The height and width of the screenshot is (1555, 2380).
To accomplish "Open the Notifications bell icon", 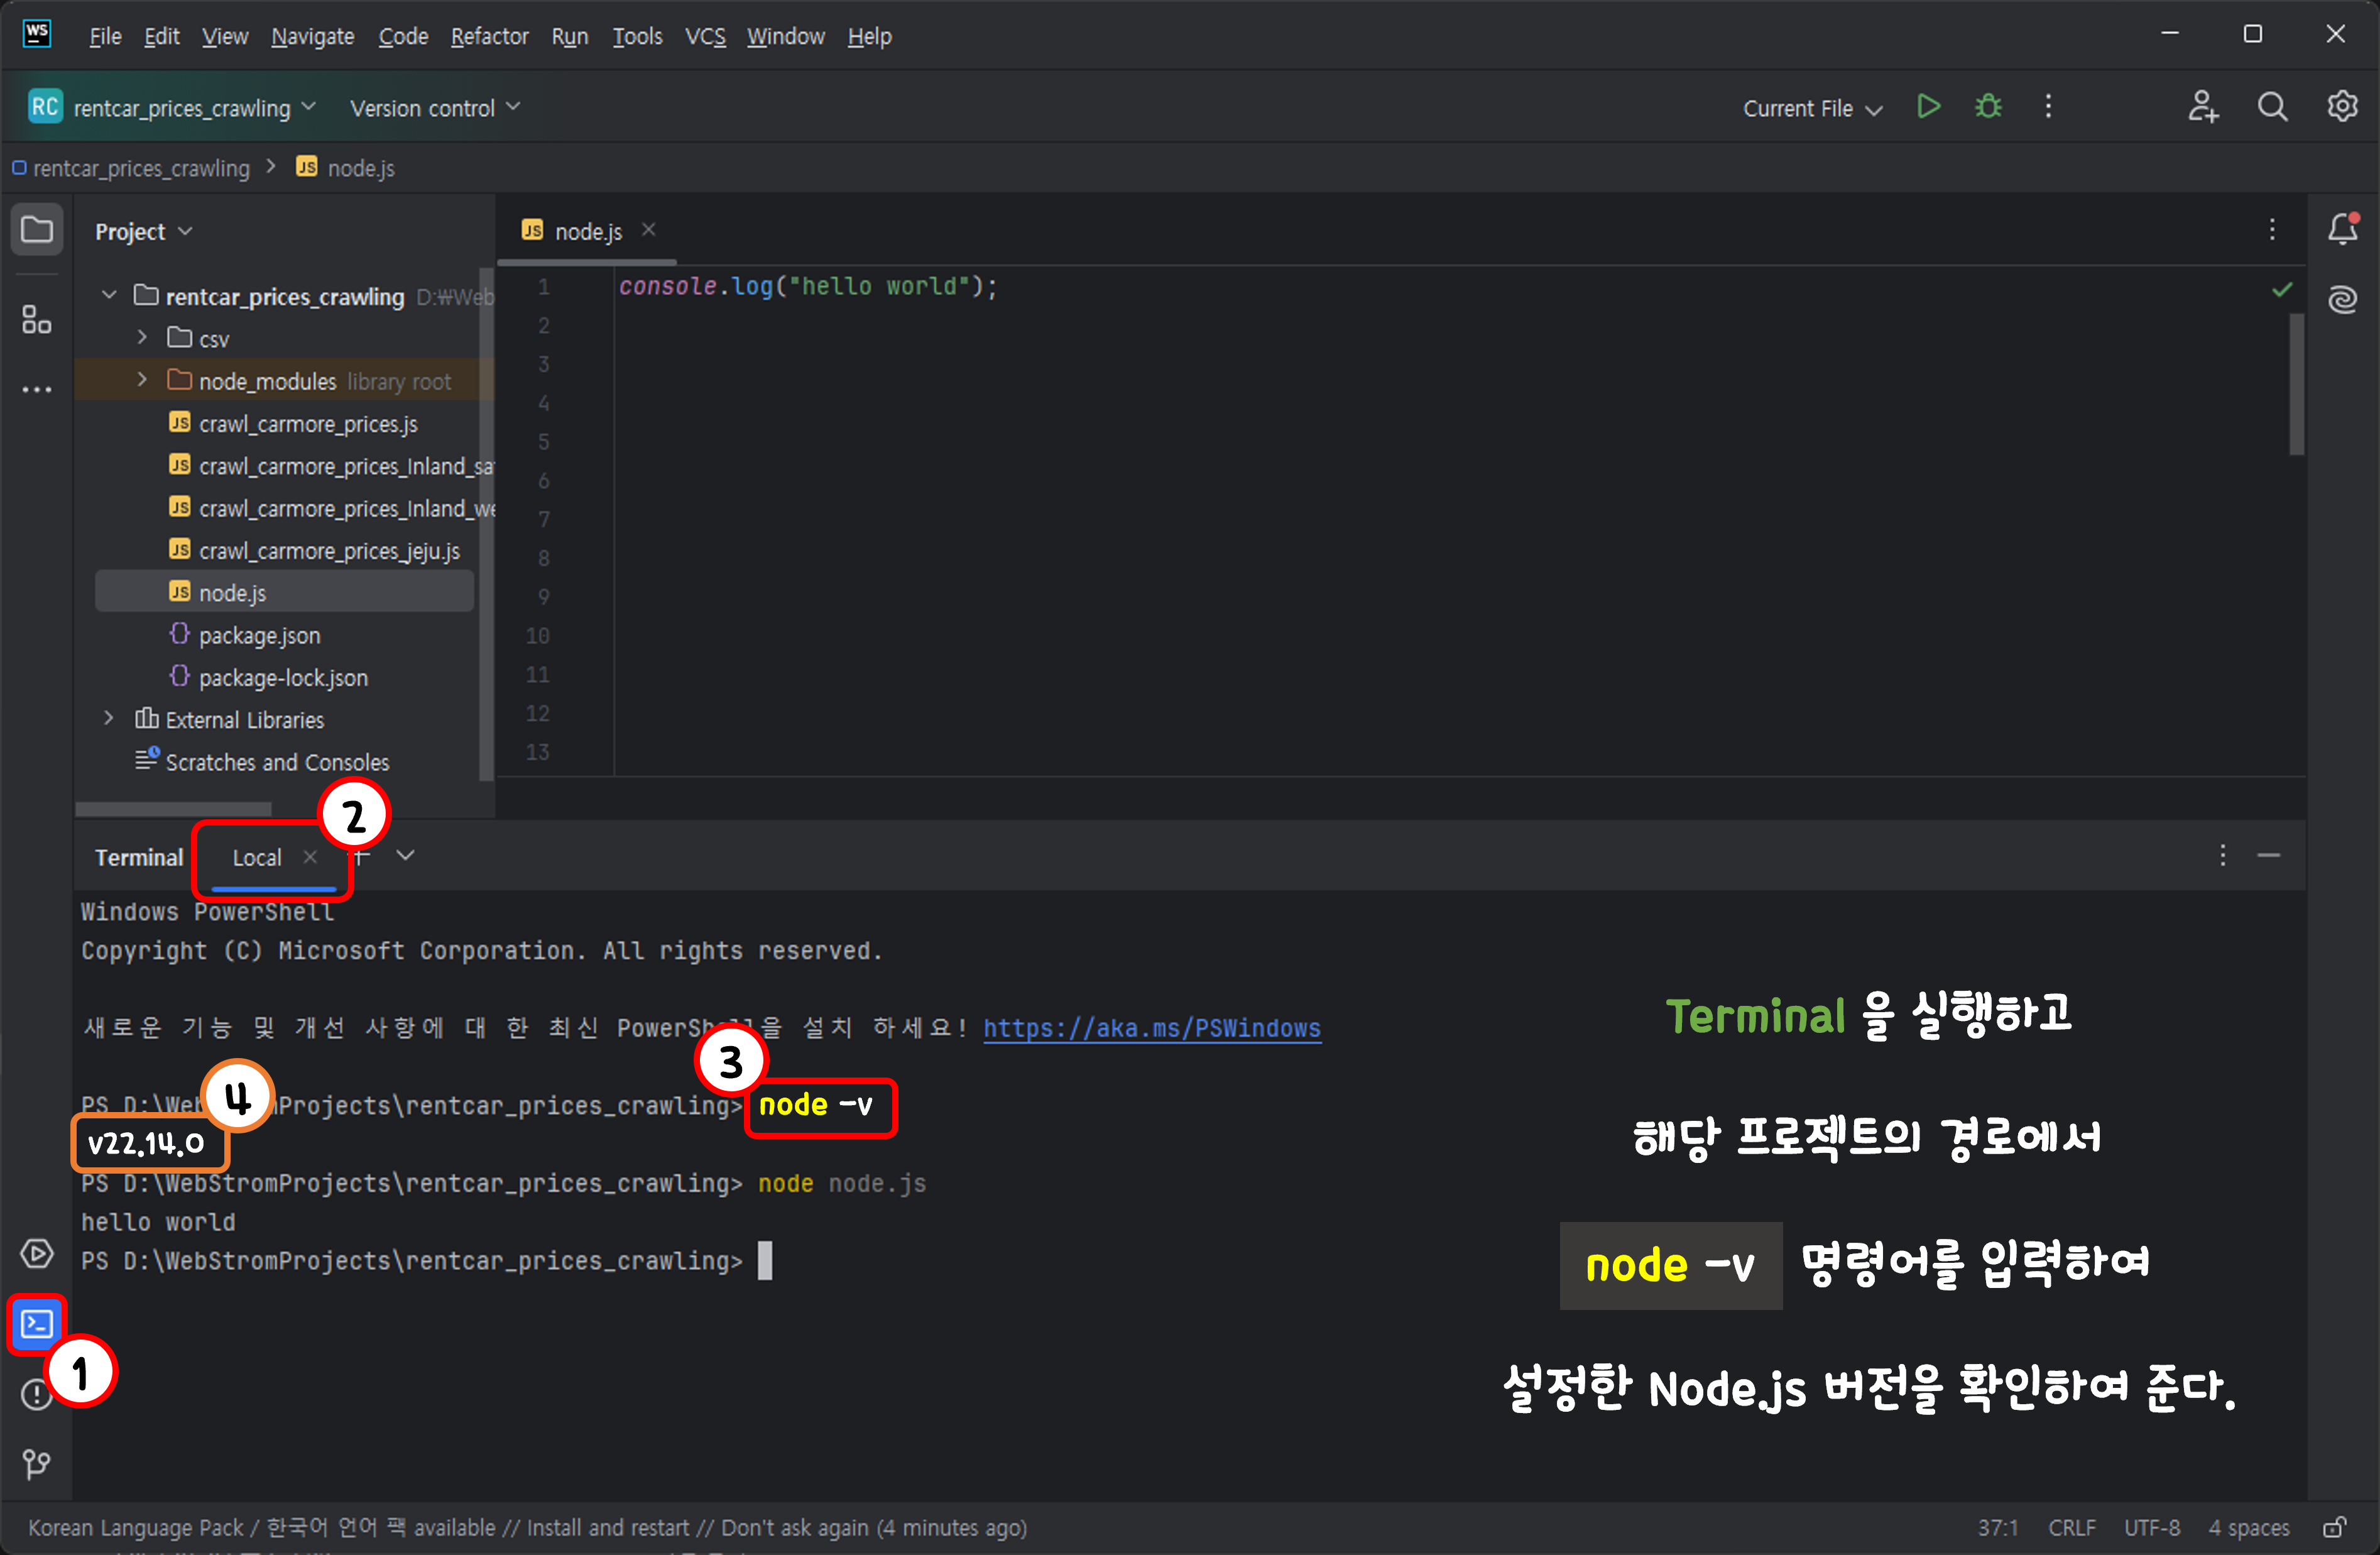I will coord(2342,230).
